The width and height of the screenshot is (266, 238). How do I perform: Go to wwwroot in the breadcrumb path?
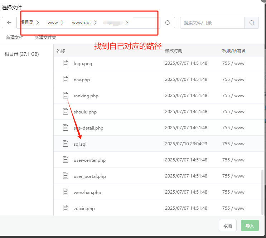[x=81, y=23]
